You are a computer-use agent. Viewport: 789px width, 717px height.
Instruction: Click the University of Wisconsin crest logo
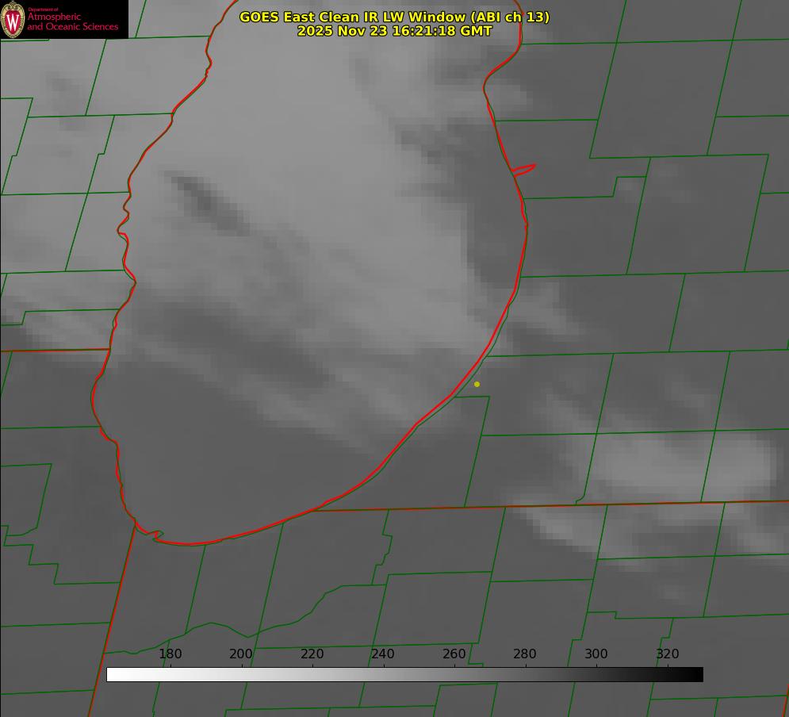coord(13,19)
